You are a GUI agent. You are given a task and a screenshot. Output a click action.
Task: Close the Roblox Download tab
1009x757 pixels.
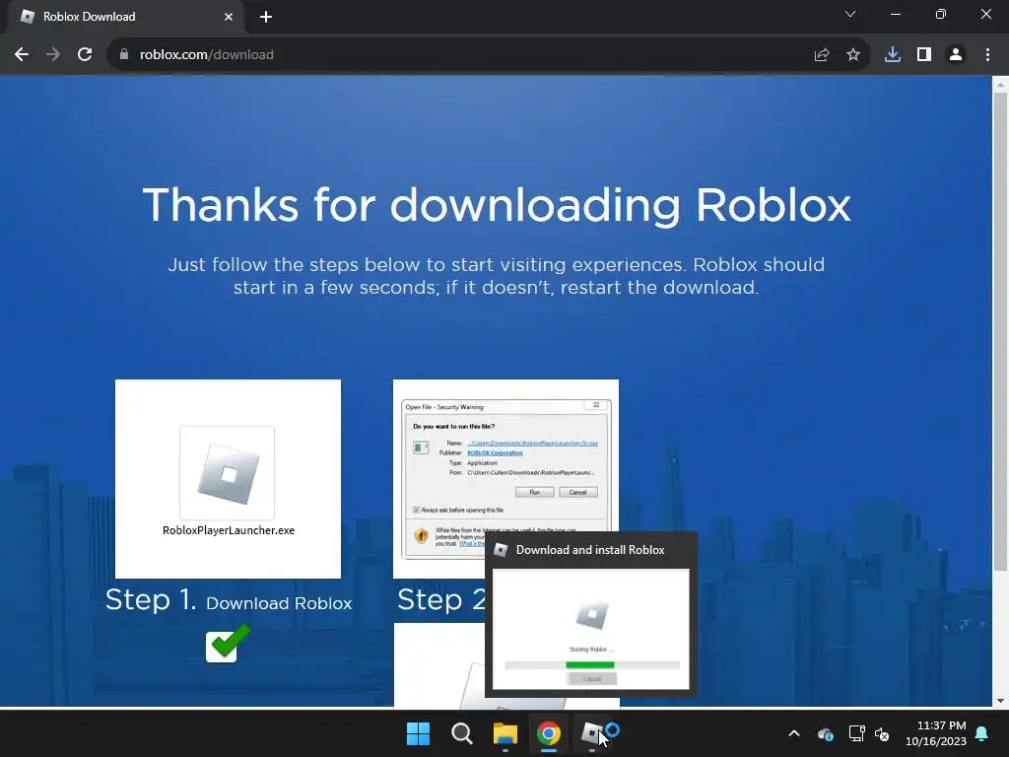coord(229,17)
